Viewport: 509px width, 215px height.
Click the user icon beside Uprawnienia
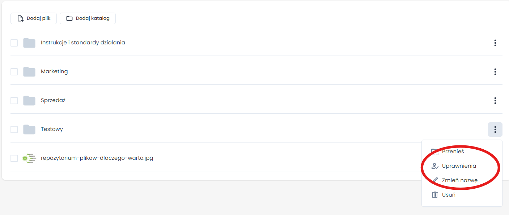pyautogui.click(x=435, y=166)
